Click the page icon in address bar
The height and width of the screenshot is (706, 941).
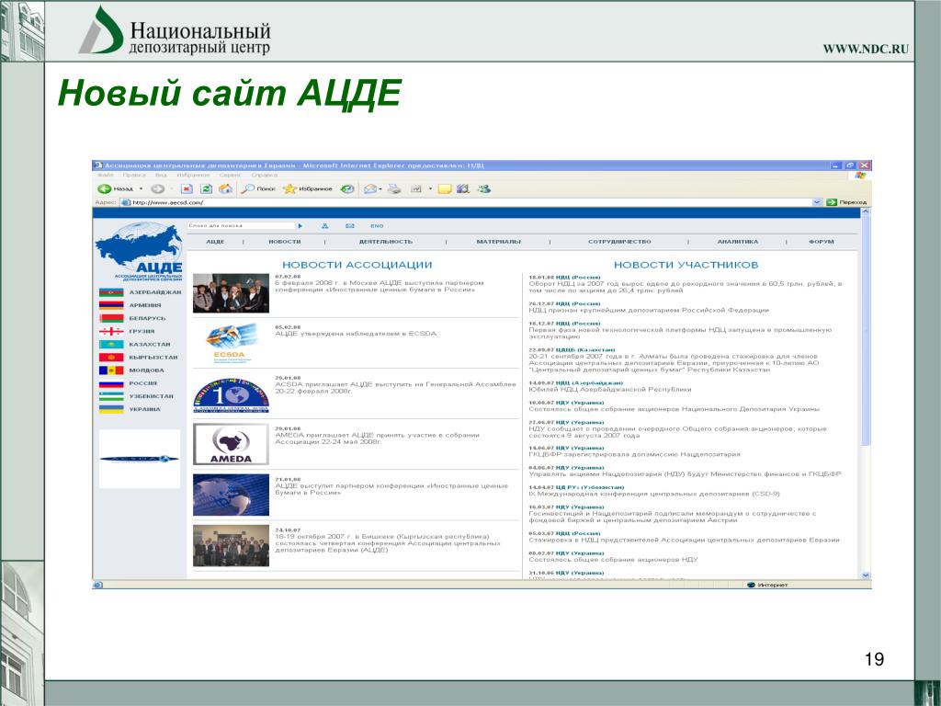tap(125, 202)
